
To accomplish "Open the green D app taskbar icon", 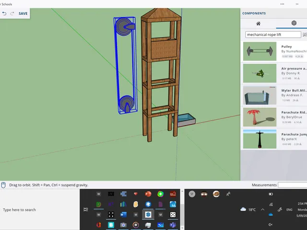I will pos(99,205).
